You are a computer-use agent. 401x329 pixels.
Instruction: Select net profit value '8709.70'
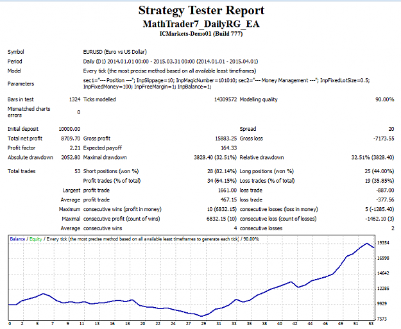pyautogui.click(x=71, y=139)
